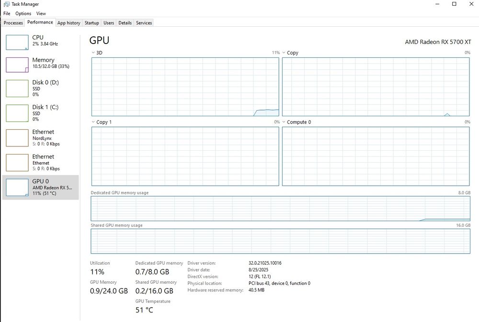Switch to the App history tab

(x=68, y=23)
